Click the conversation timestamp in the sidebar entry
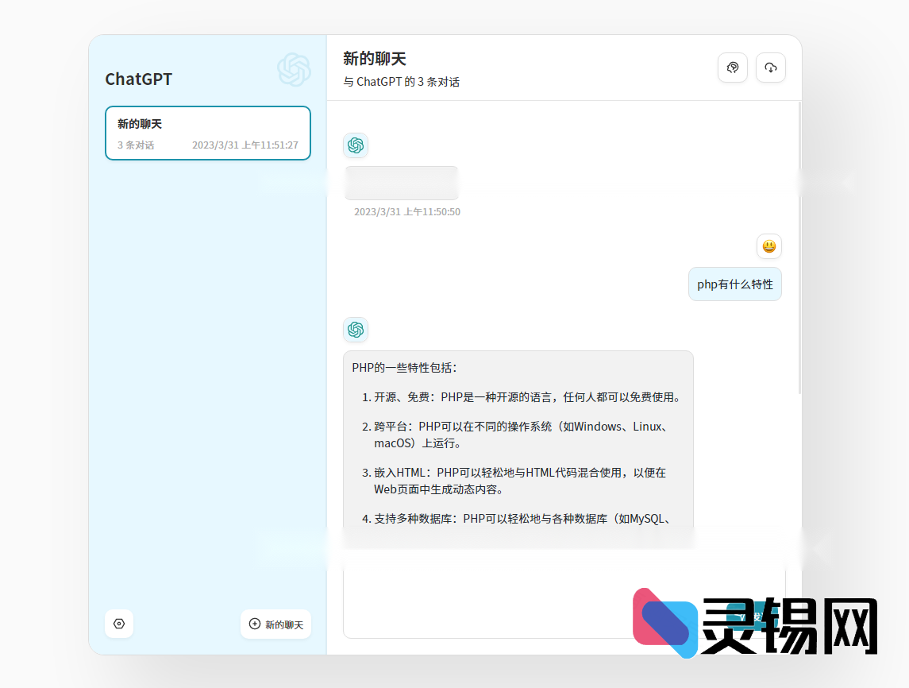Screen dimensions: 909x688 [245, 145]
